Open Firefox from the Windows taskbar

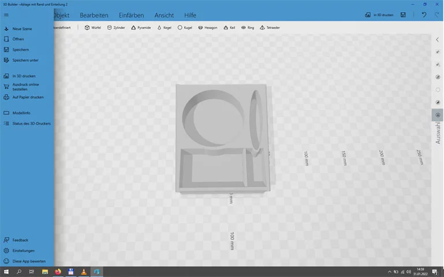[x=58, y=271]
